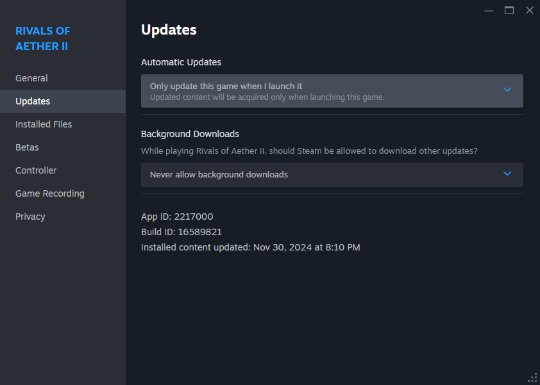Maximize the properties window
540x385 pixels.
509,11
